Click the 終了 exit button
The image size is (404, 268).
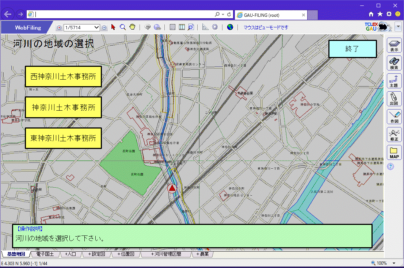tap(352, 49)
